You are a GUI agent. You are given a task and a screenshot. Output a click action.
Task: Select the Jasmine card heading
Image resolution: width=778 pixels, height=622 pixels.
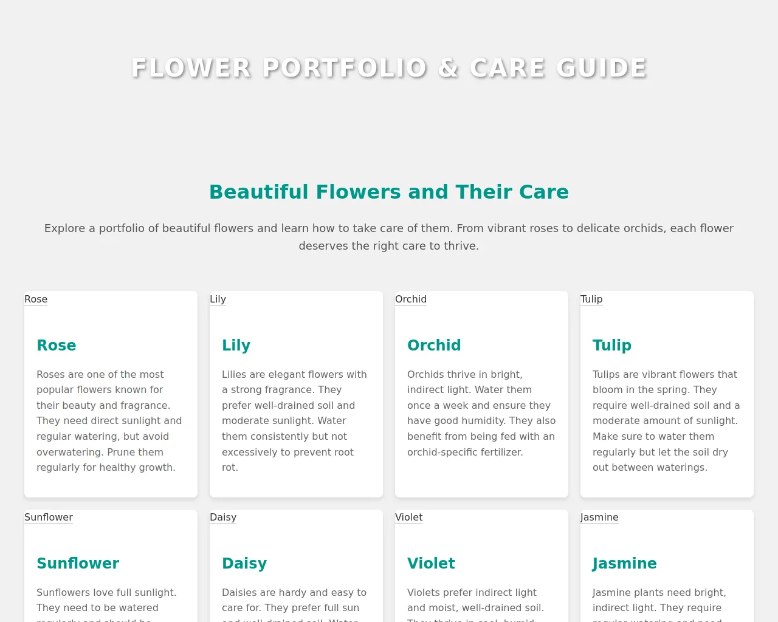pyautogui.click(x=625, y=563)
